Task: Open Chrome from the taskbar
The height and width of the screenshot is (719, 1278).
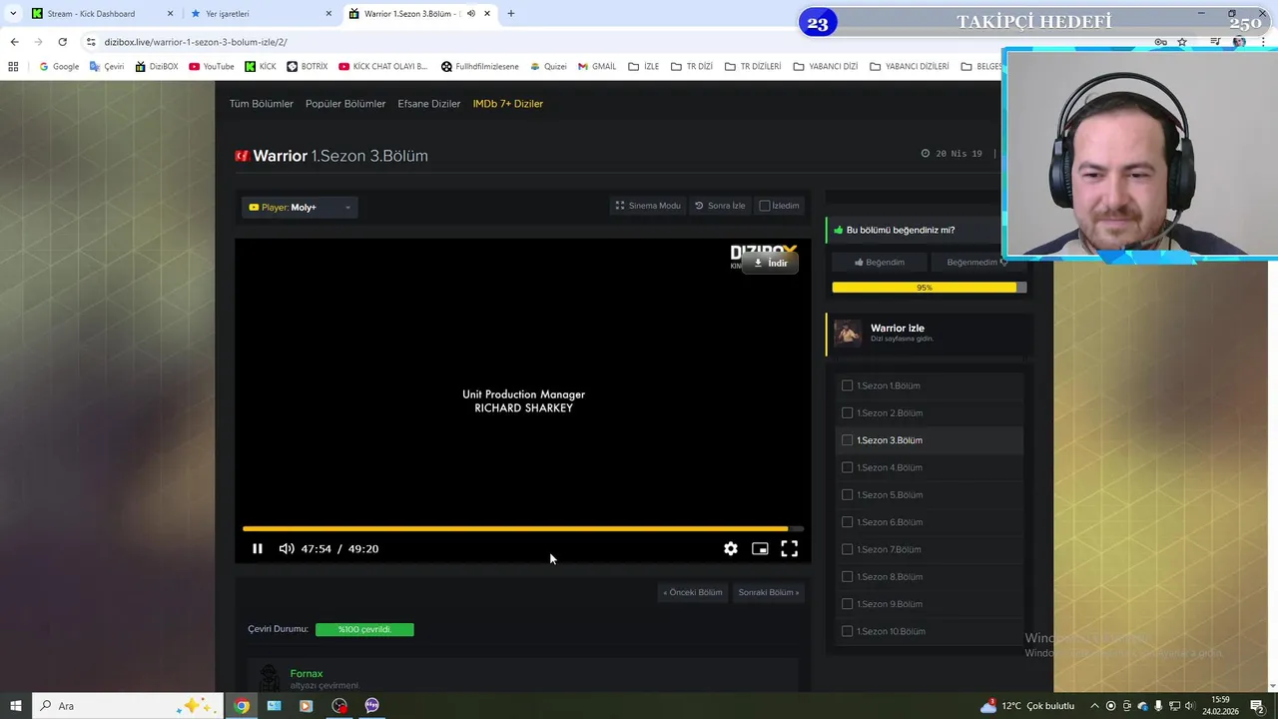Action: (x=242, y=705)
